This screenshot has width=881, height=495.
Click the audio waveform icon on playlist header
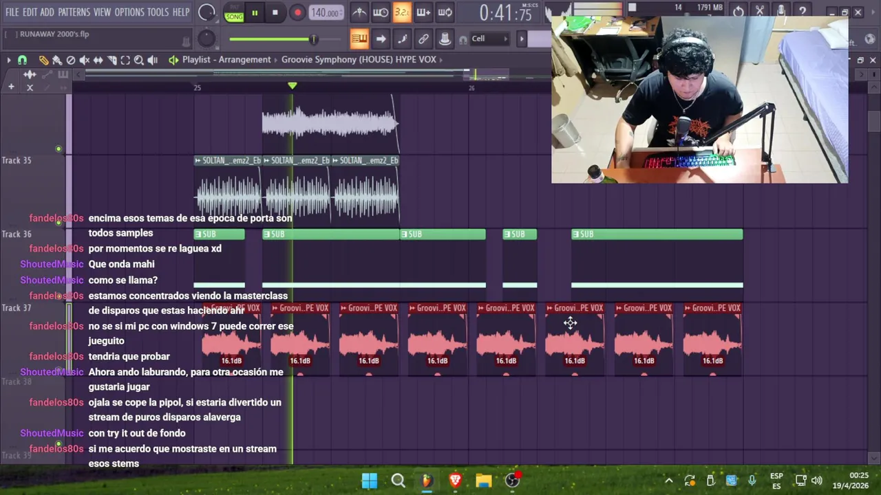tap(30, 74)
